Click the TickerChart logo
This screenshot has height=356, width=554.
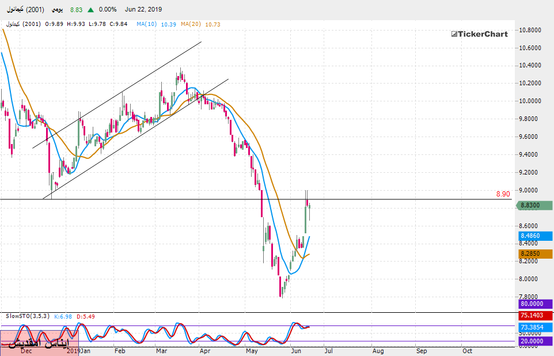[x=479, y=34]
